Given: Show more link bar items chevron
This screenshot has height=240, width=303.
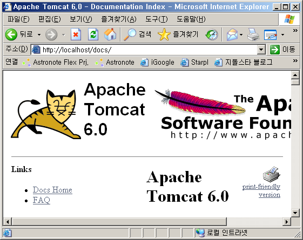Looking at the screenshot, I should tap(295, 61).
